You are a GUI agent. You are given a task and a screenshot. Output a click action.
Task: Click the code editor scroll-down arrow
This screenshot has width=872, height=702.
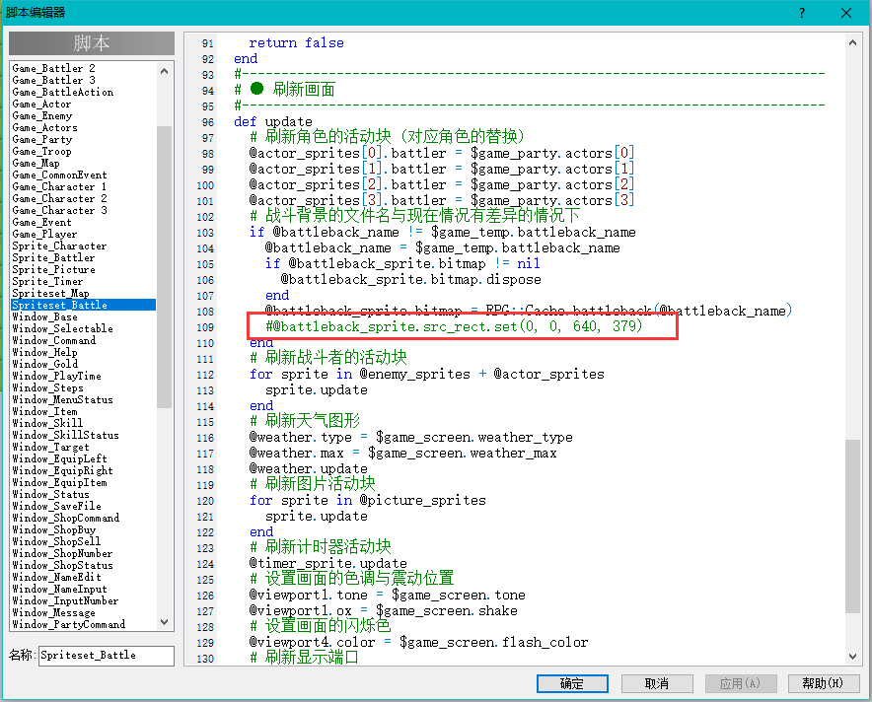[x=852, y=657]
